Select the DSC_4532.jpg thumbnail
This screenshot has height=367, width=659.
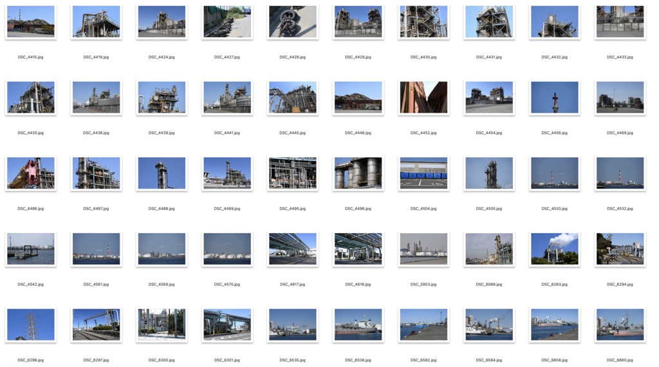[x=620, y=173]
